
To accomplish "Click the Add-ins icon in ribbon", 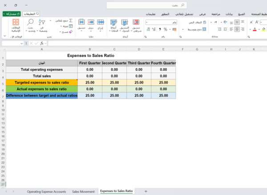I will coord(16,22).
